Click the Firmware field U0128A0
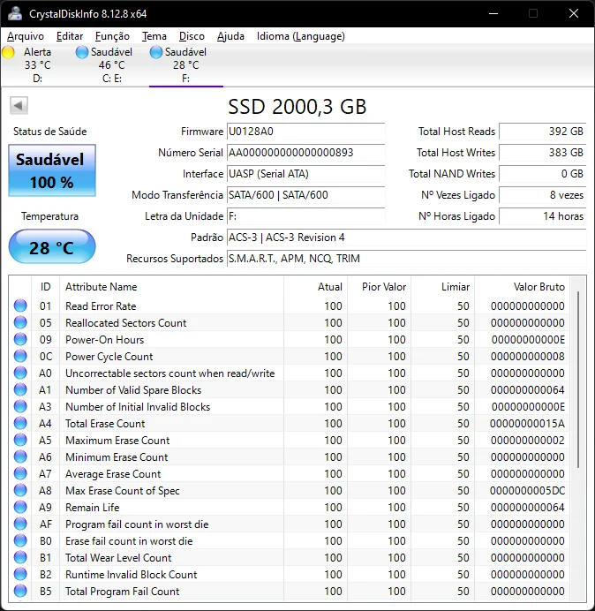Viewport: 595px width, 611px height. pyautogui.click(x=305, y=132)
